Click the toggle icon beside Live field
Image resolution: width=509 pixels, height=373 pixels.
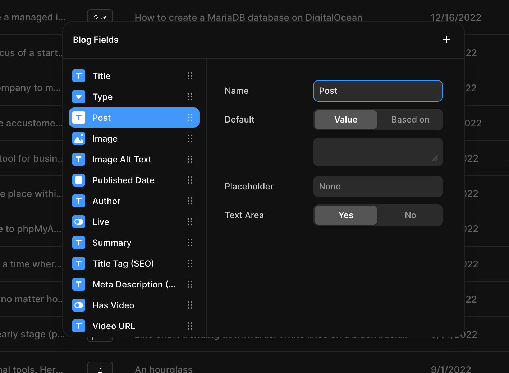point(79,222)
